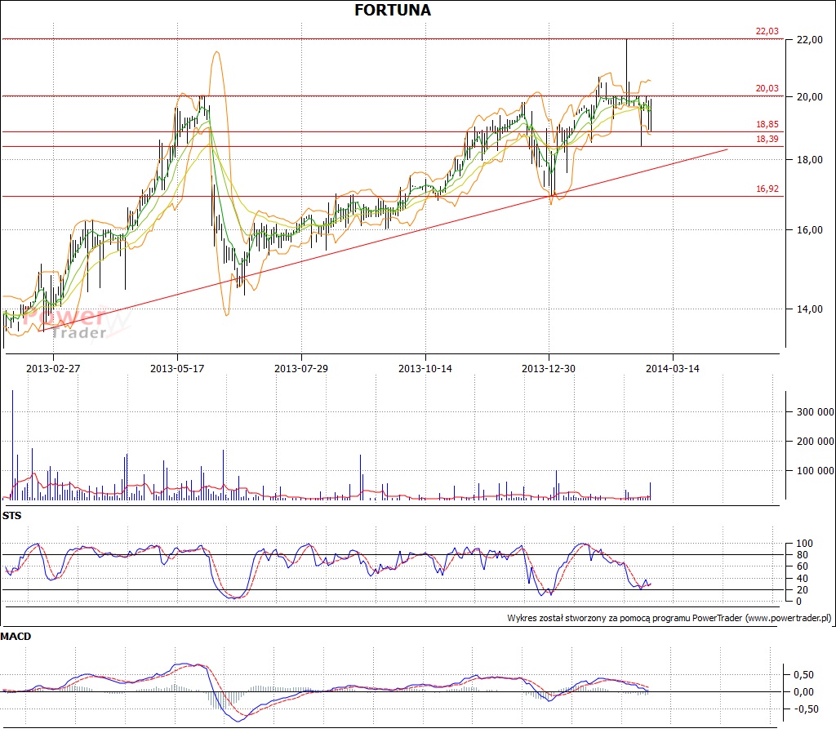Screen dimensions: 836x733
Task: Click the 16,00 price axis value
Action: [x=809, y=230]
